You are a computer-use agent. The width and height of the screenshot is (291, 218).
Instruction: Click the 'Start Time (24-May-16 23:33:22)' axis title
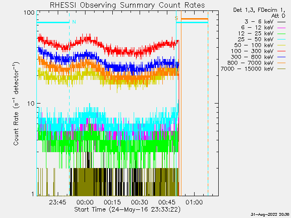[127, 210]
